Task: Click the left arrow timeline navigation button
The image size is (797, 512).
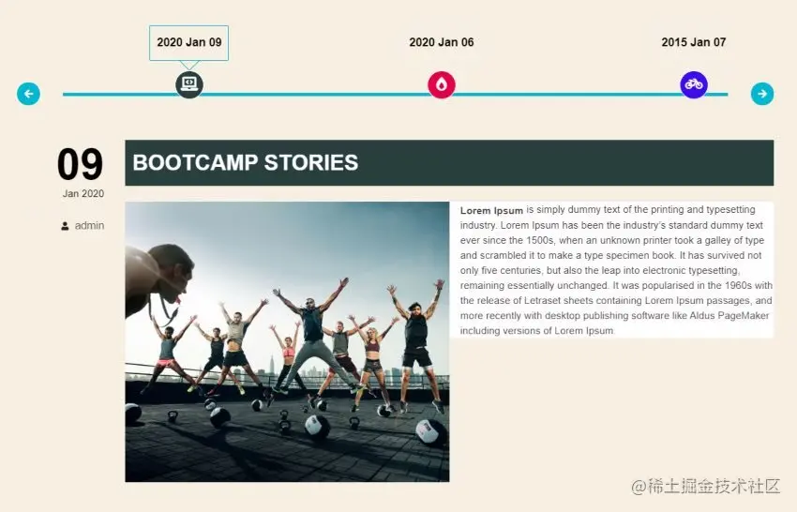Action: [x=28, y=94]
